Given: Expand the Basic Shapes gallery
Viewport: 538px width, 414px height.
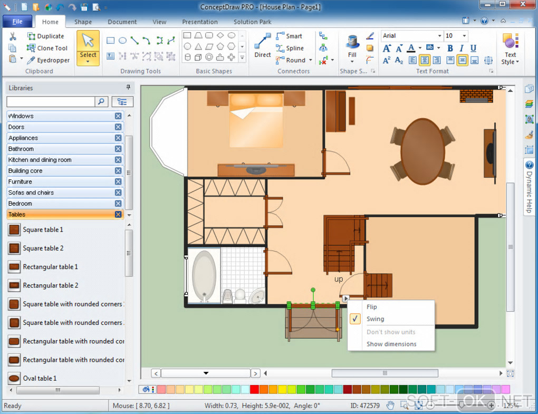Looking at the screenshot, I should tap(242, 57).
